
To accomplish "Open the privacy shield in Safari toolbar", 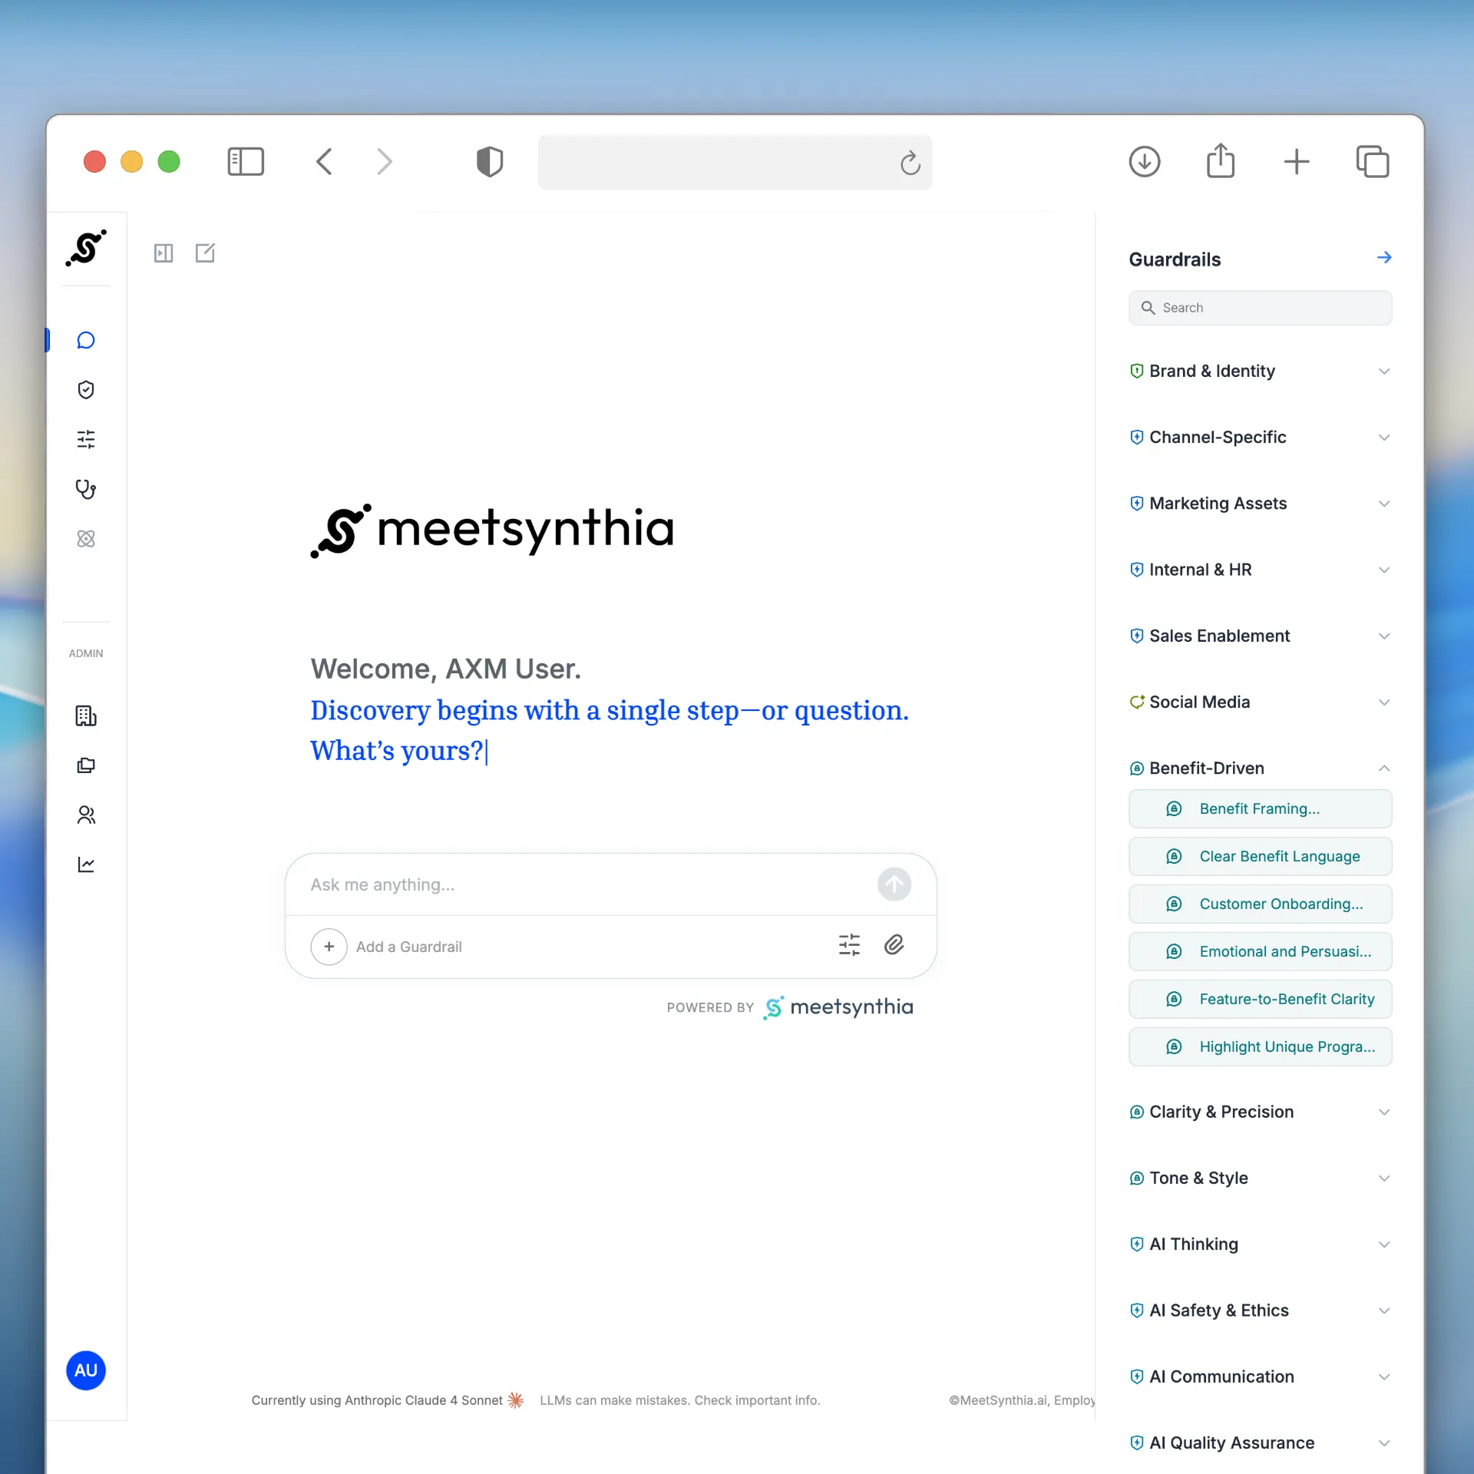I will [x=490, y=162].
